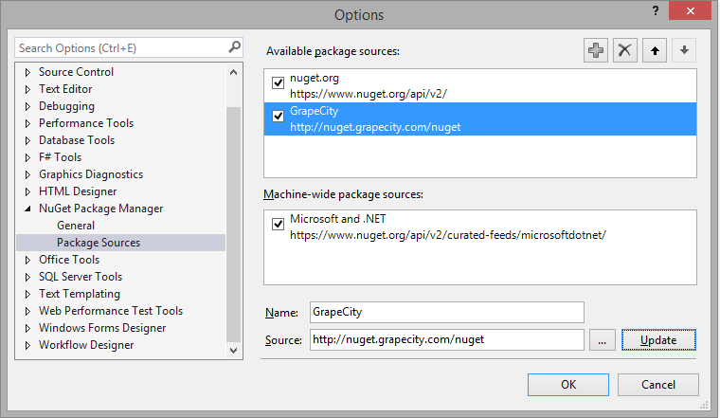Disable the Microsoft and .NET source checkbox

click(279, 225)
